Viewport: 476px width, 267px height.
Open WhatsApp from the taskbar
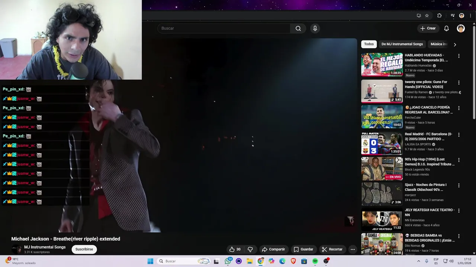coord(228,261)
